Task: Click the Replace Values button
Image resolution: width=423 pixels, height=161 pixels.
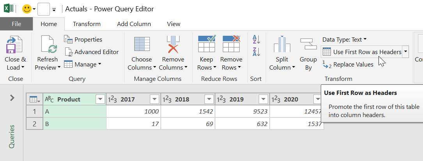Action: [x=348, y=64]
